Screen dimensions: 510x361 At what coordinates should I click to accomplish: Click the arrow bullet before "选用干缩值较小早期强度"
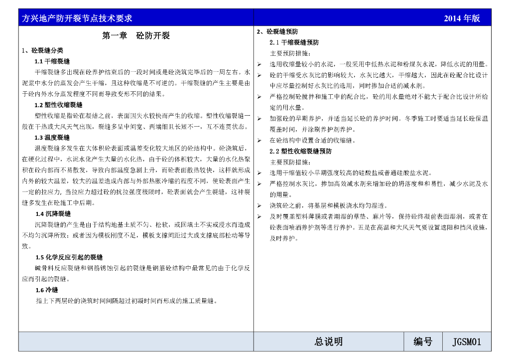[259, 173]
